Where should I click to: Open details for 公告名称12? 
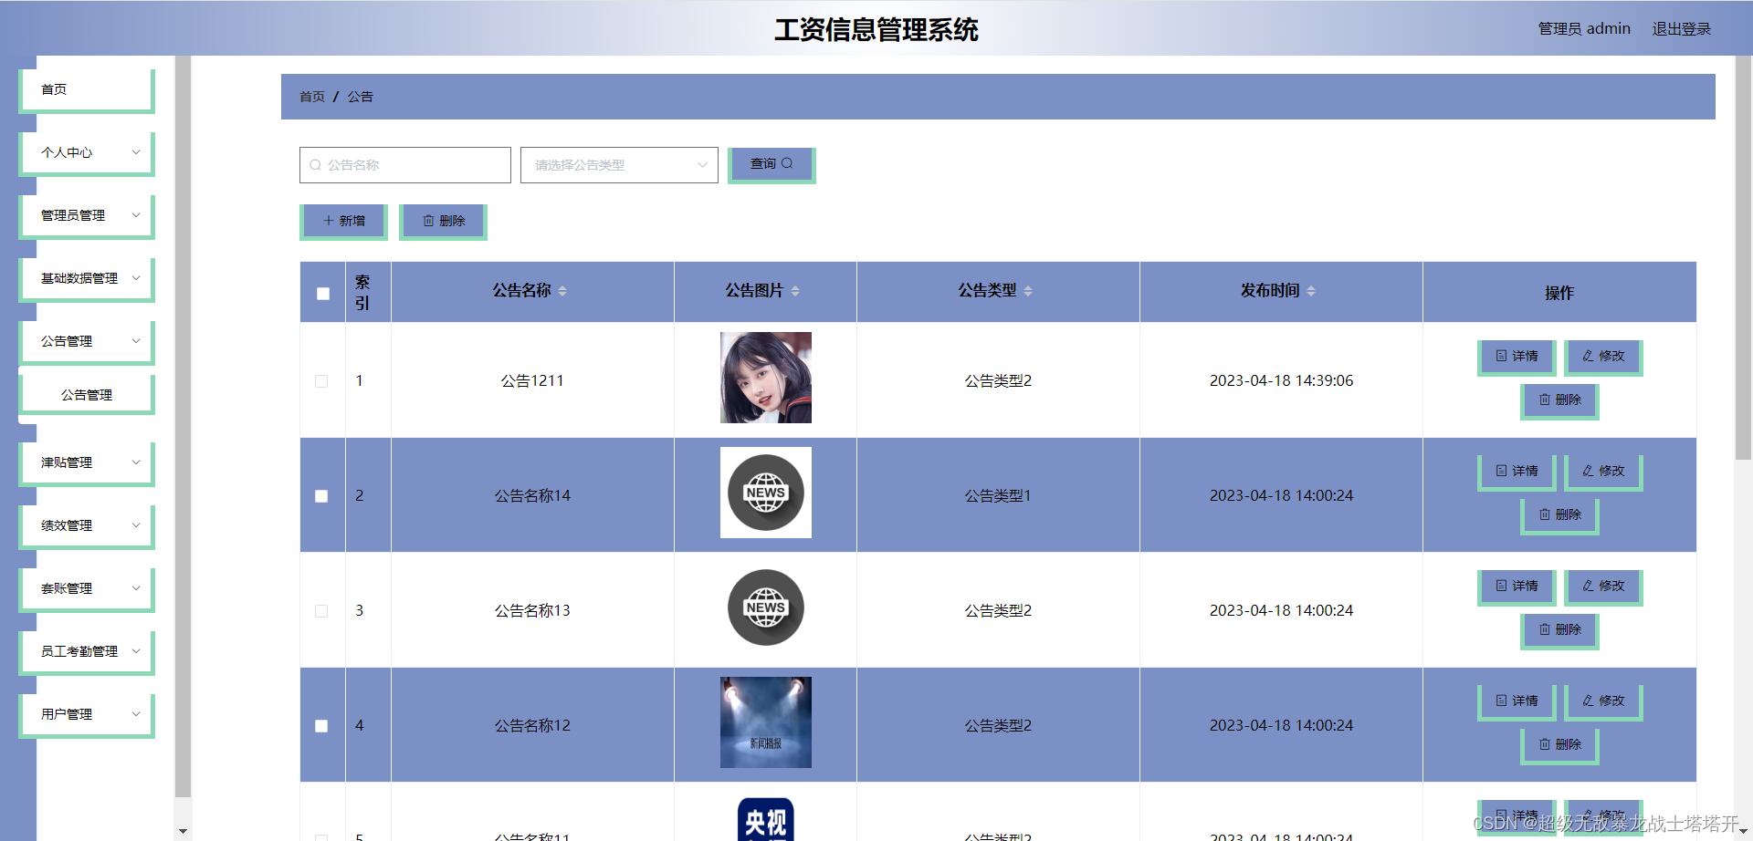1517,701
